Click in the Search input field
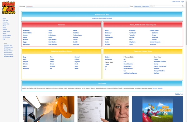The height and width of the screenshot is (122, 187). coord(166,6)
